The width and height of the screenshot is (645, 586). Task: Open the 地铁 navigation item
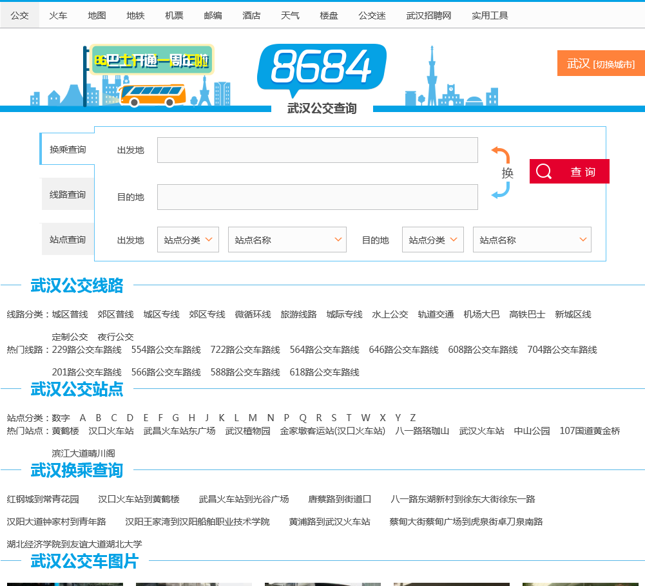coord(135,15)
